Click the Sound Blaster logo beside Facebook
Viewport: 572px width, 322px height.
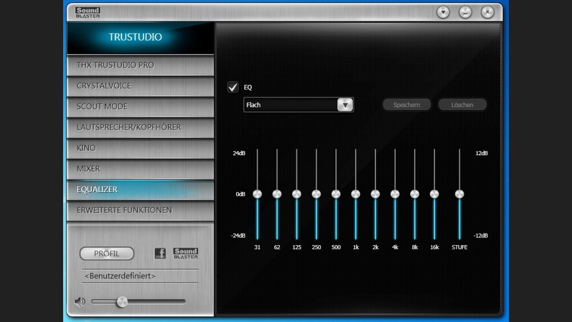(186, 253)
